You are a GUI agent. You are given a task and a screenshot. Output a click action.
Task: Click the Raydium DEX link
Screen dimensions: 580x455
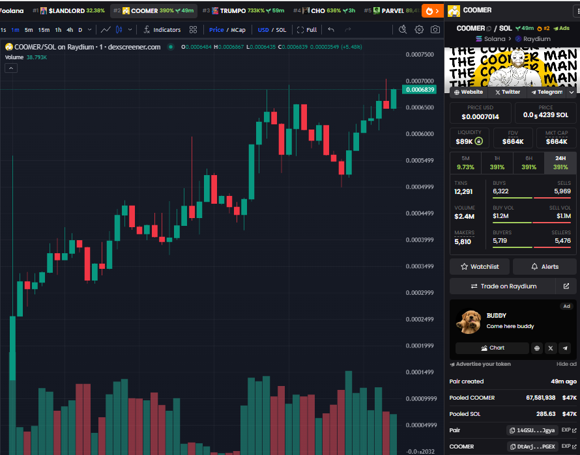(x=533, y=39)
